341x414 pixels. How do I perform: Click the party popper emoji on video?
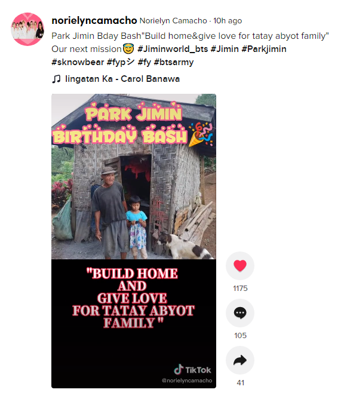[201, 135]
